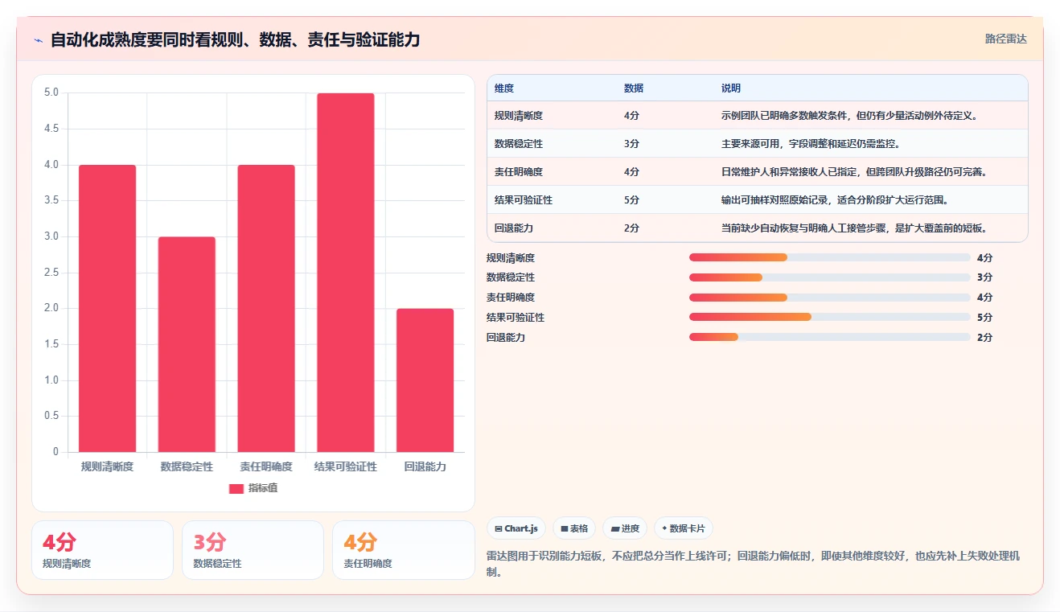The width and height of the screenshot is (1060, 612).
Task: Click the 维度 column header
Action: [504, 88]
